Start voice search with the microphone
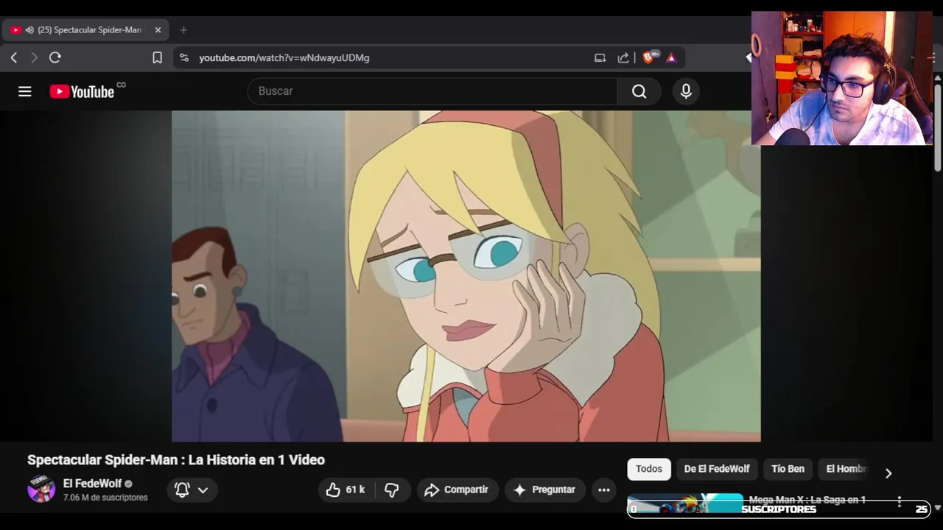Image resolution: width=943 pixels, height=530 pixels. (x=686, y=91)
